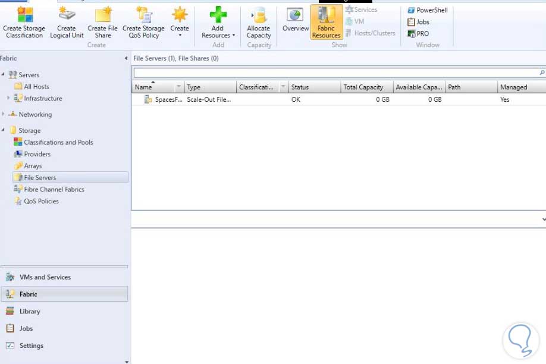Open the Arrays storage node
Screen dimensions: 546x364
[x=28, y=166]
